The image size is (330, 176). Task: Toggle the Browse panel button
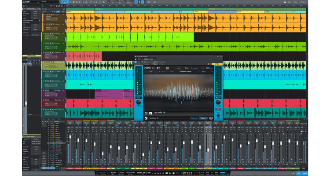click(305, 173)
